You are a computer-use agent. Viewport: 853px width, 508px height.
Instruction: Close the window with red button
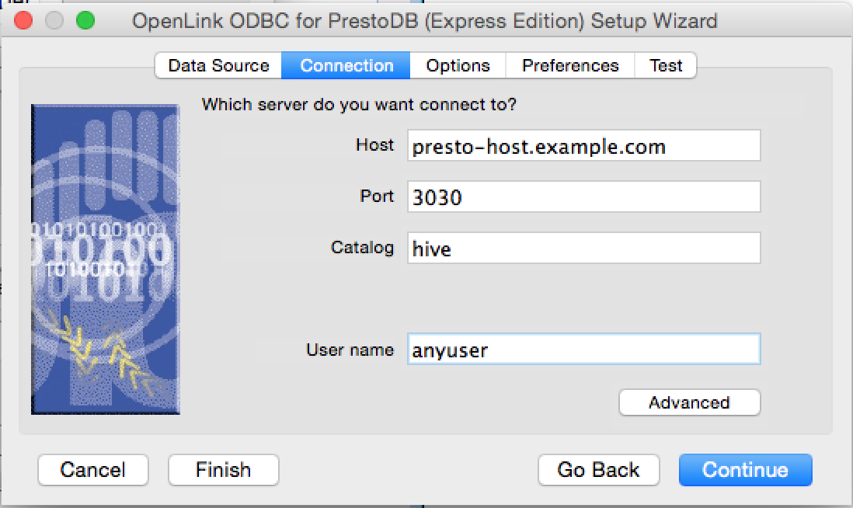click(23, 21)
